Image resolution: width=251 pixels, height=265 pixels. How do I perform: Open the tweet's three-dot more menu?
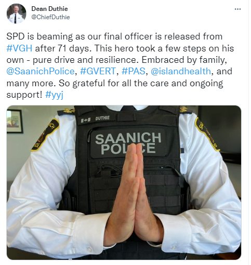click(x=237, y=9)
